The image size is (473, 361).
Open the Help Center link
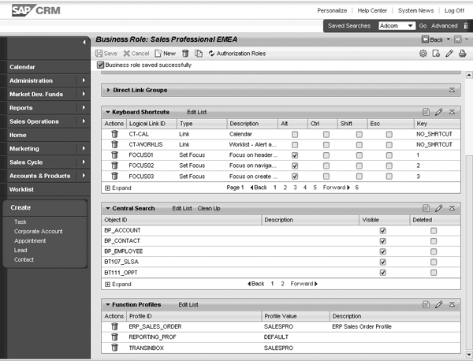pos(372,11)
